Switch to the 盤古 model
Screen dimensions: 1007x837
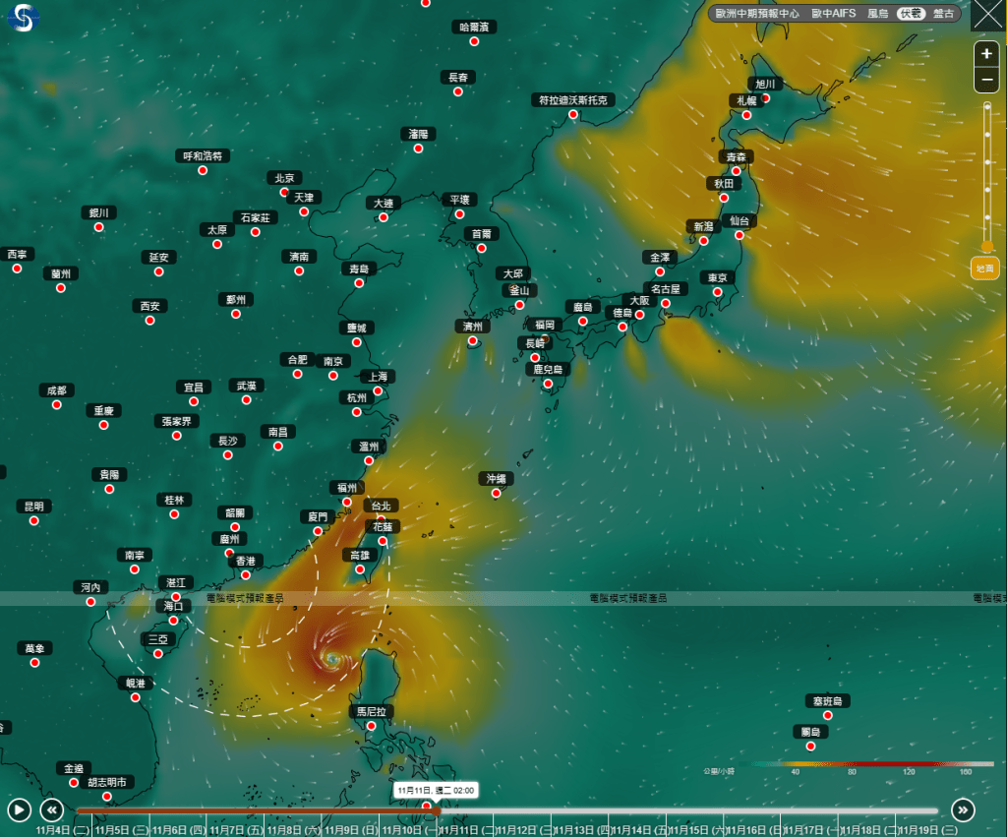point(944,14)
